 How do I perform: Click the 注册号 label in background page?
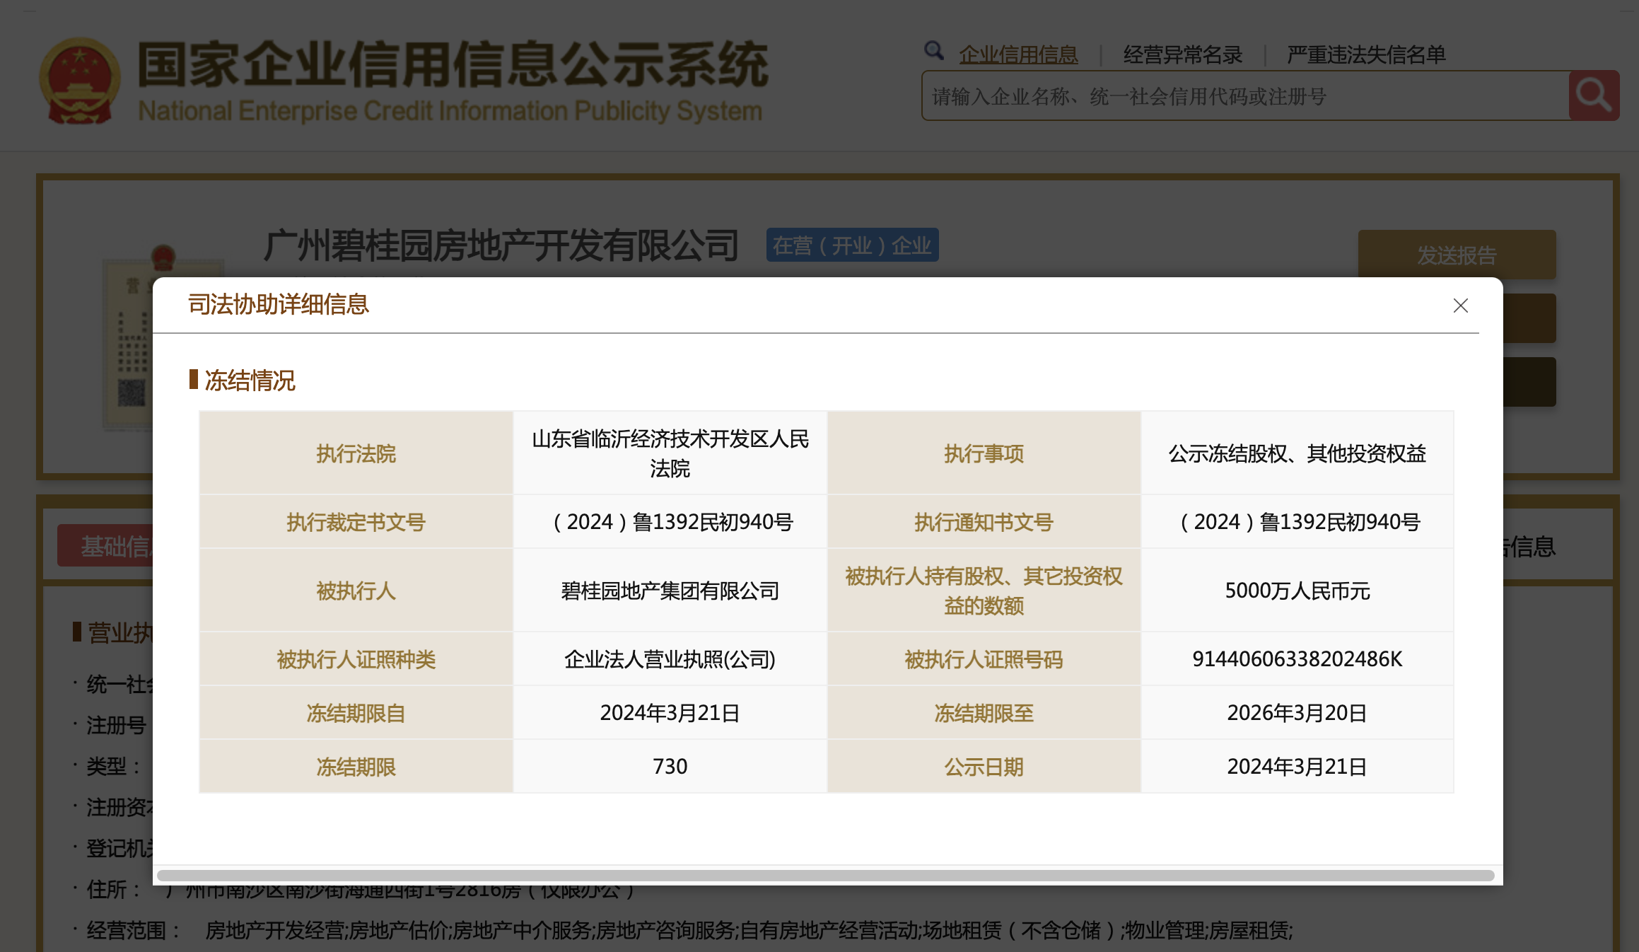[x=116, y=725]
